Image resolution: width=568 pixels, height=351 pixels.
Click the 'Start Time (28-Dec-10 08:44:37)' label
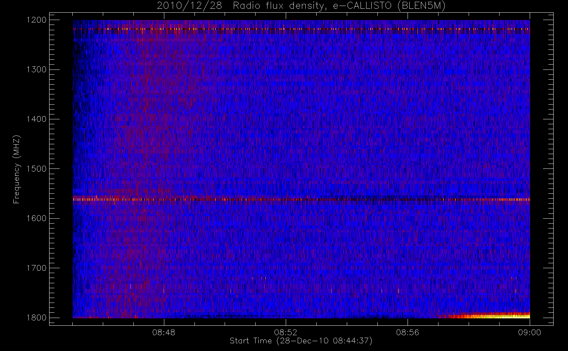301,341
